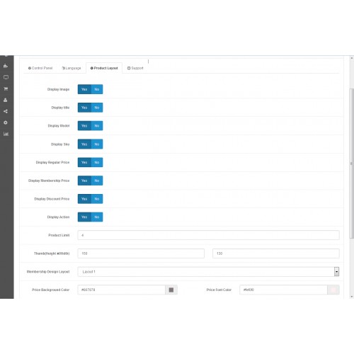Open the extensions puzzle icon in sidebar
Viewport: 354px width, 354px height.
click(x=6, y=66)
